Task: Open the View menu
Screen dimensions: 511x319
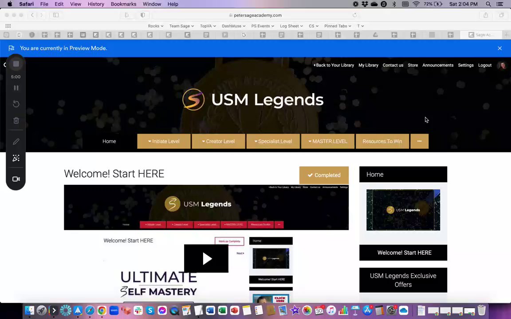Action: pyautogui.click(x=75, y=4)
